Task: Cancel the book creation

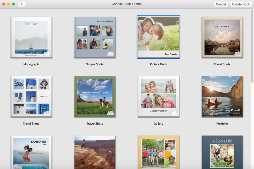Action: pyautogui.click(x=221, y=4)
